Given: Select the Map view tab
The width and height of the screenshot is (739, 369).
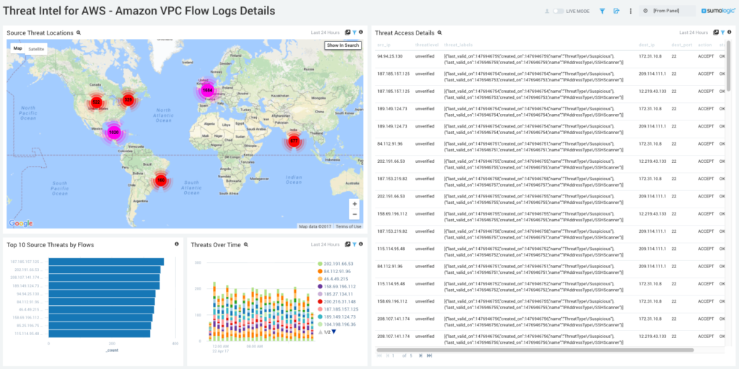Looking at the screenshot, I should (x=17, y=48).
